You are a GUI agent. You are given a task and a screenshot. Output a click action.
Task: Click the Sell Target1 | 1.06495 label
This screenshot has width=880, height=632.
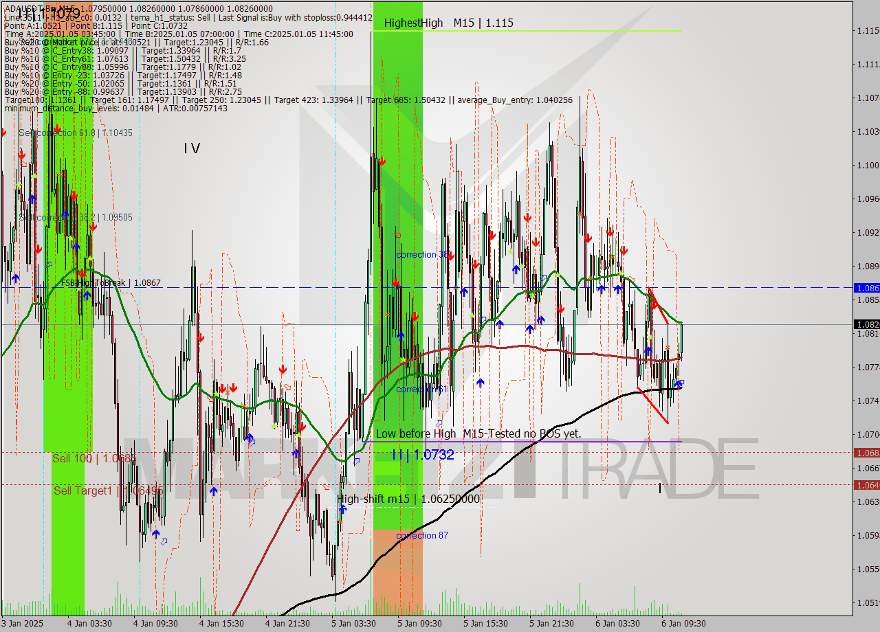tap(108, 490)
